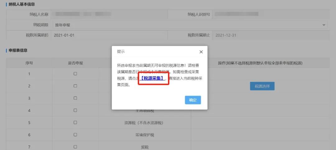336x150 pixels.
Task: Click the 序号 column header
Action: click(x=29, y=63)
